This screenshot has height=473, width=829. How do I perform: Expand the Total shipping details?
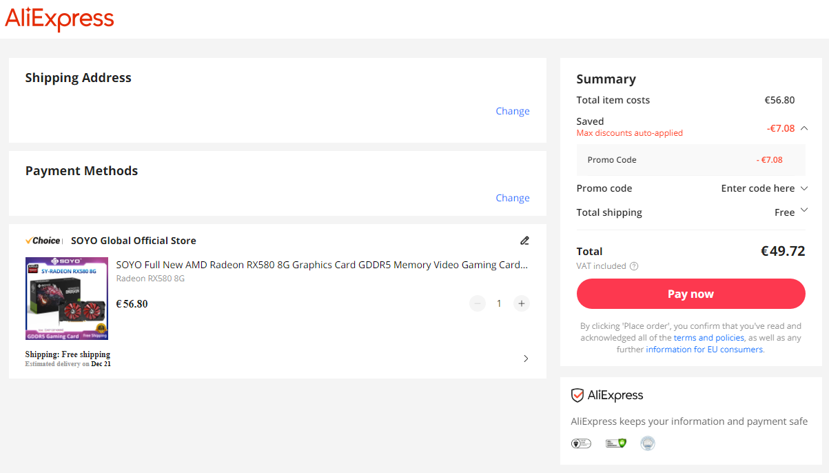tap(804, 212)
